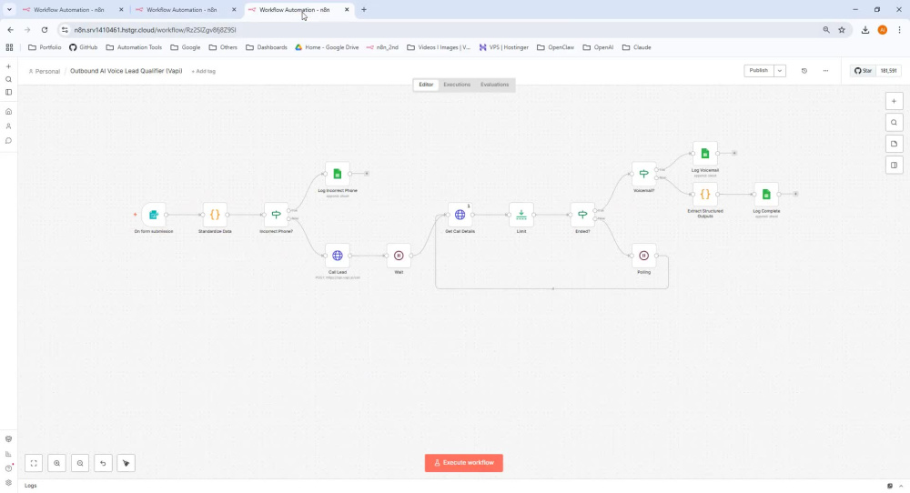Reload the page with browser refresh

pos(44,30)
